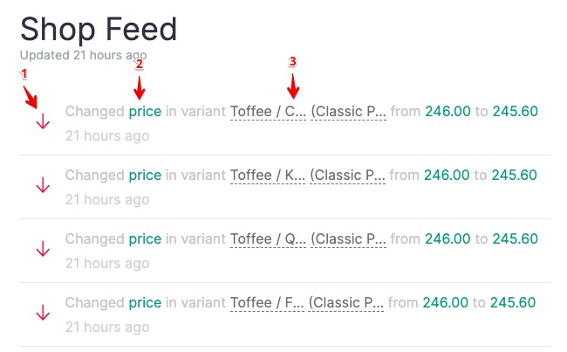Viewport: 567px width, 352px height.
Task: Open the Toffee / C... variant link
Action: pos(268,112)
